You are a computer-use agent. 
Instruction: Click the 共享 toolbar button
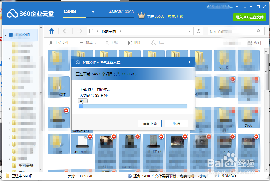pyautogui.click(x=157, y=43)
